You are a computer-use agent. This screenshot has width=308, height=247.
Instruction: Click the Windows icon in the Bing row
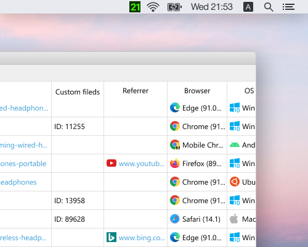235,237
